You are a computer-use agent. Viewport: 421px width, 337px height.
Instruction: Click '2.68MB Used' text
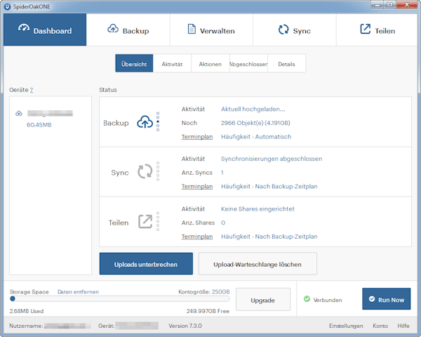tap(27, 311)
